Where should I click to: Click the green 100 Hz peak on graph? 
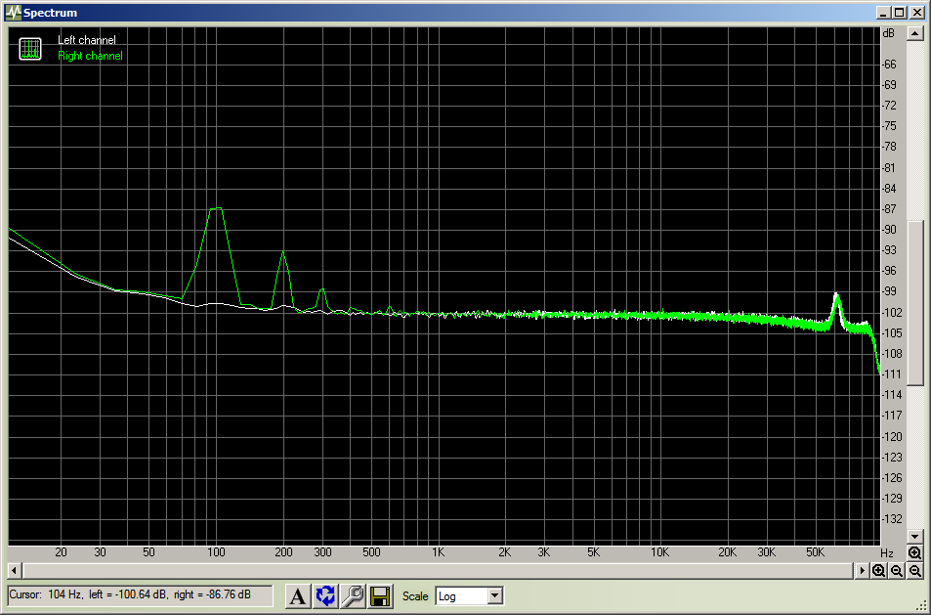(x=216, y=208)
